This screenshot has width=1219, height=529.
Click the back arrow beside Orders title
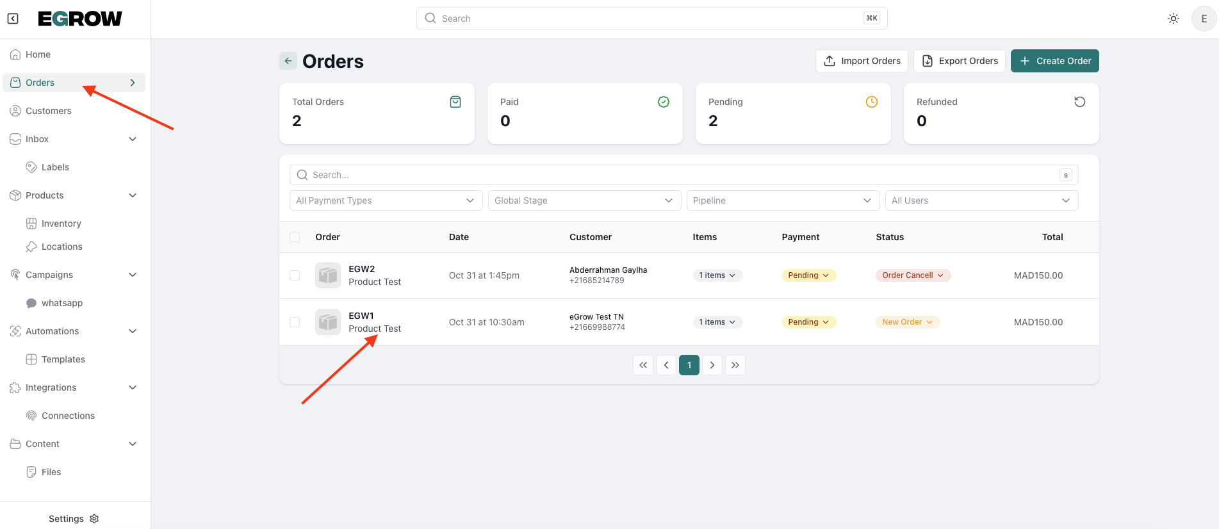288,61
